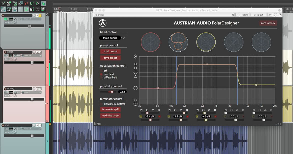This screenshot has height=154, width=293.
Task: Solo the third band at -4.0 dB
Action: pos(197,116)
